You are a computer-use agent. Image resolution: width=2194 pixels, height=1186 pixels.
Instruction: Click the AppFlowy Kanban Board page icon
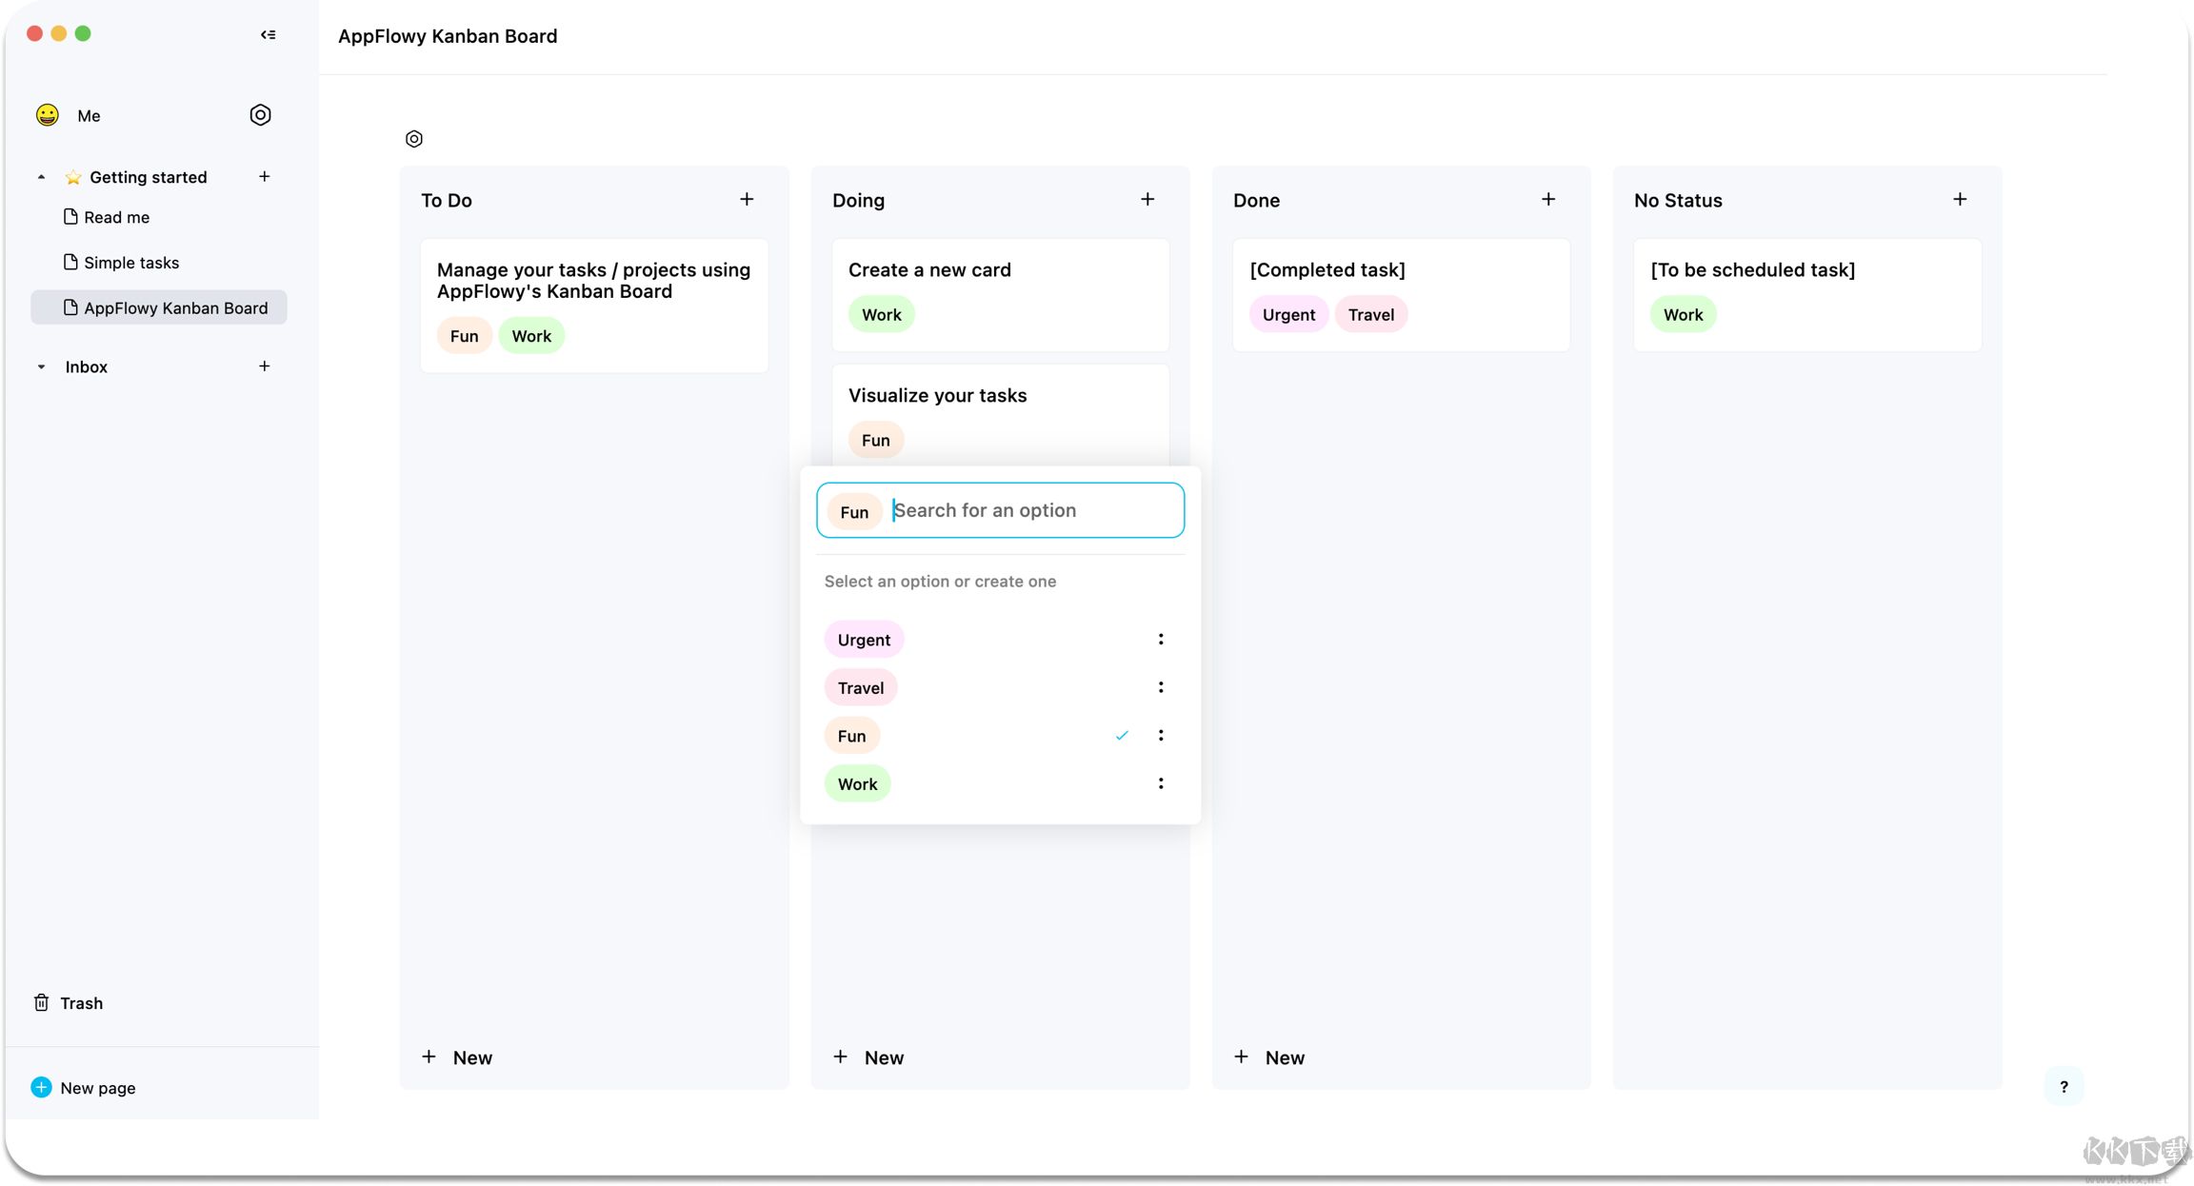pos(70,307)
